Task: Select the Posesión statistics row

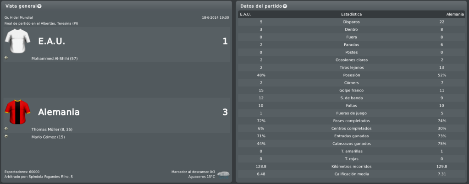Action: pyautogui.click(x=352, y=75)
